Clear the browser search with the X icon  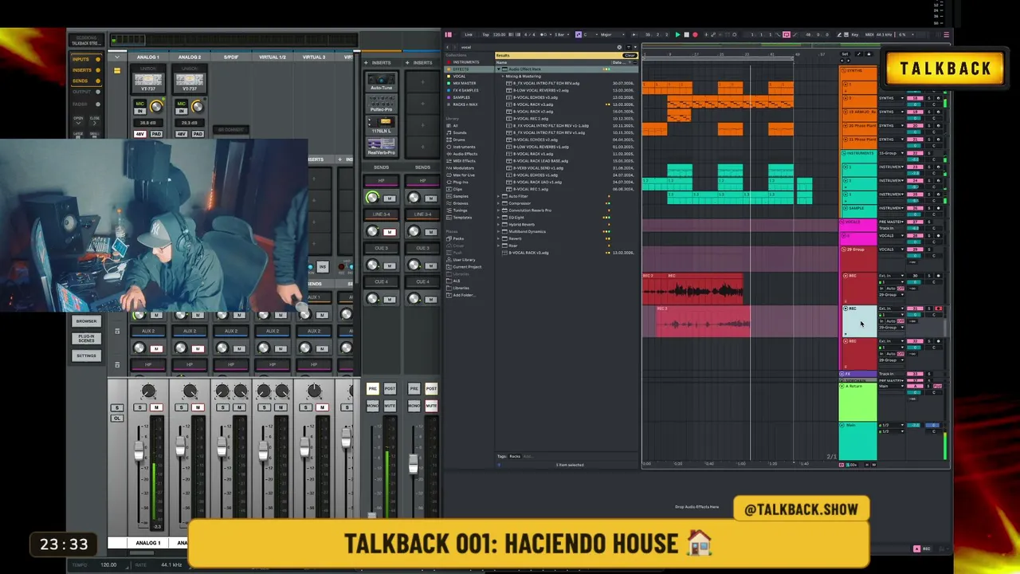click(619, 47)
